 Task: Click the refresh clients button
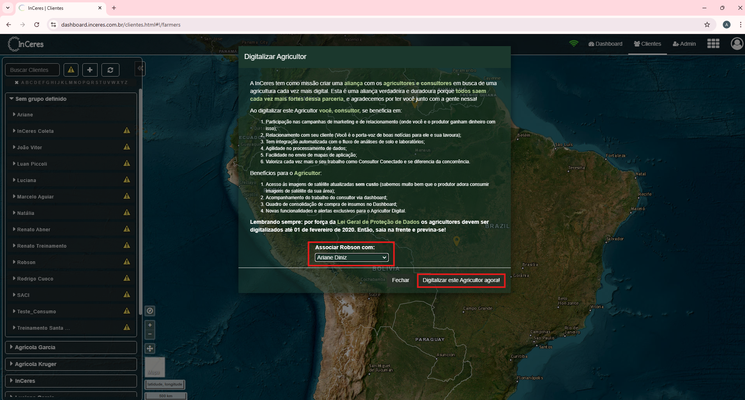pyautogui.click(x=110, y=70)
